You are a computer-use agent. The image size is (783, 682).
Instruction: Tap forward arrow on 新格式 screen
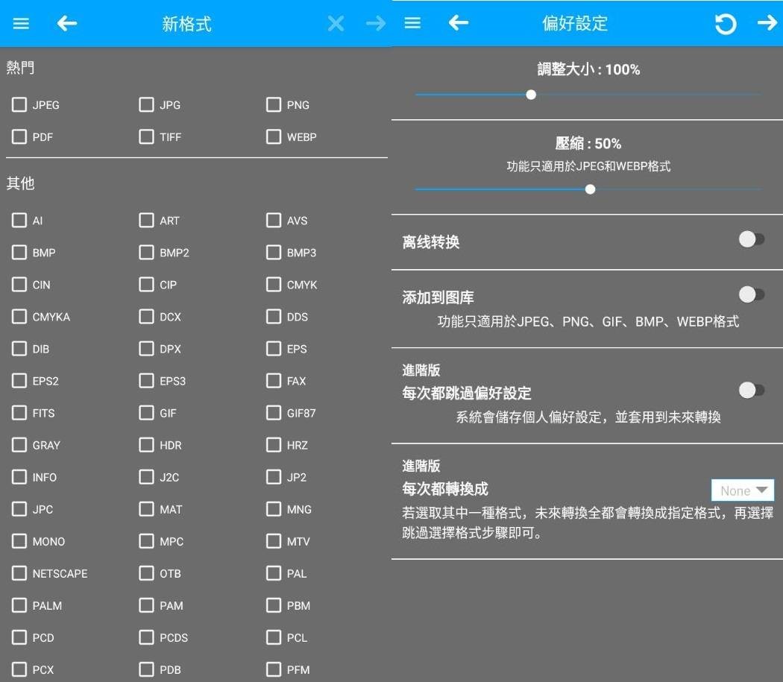pos(376,24)
